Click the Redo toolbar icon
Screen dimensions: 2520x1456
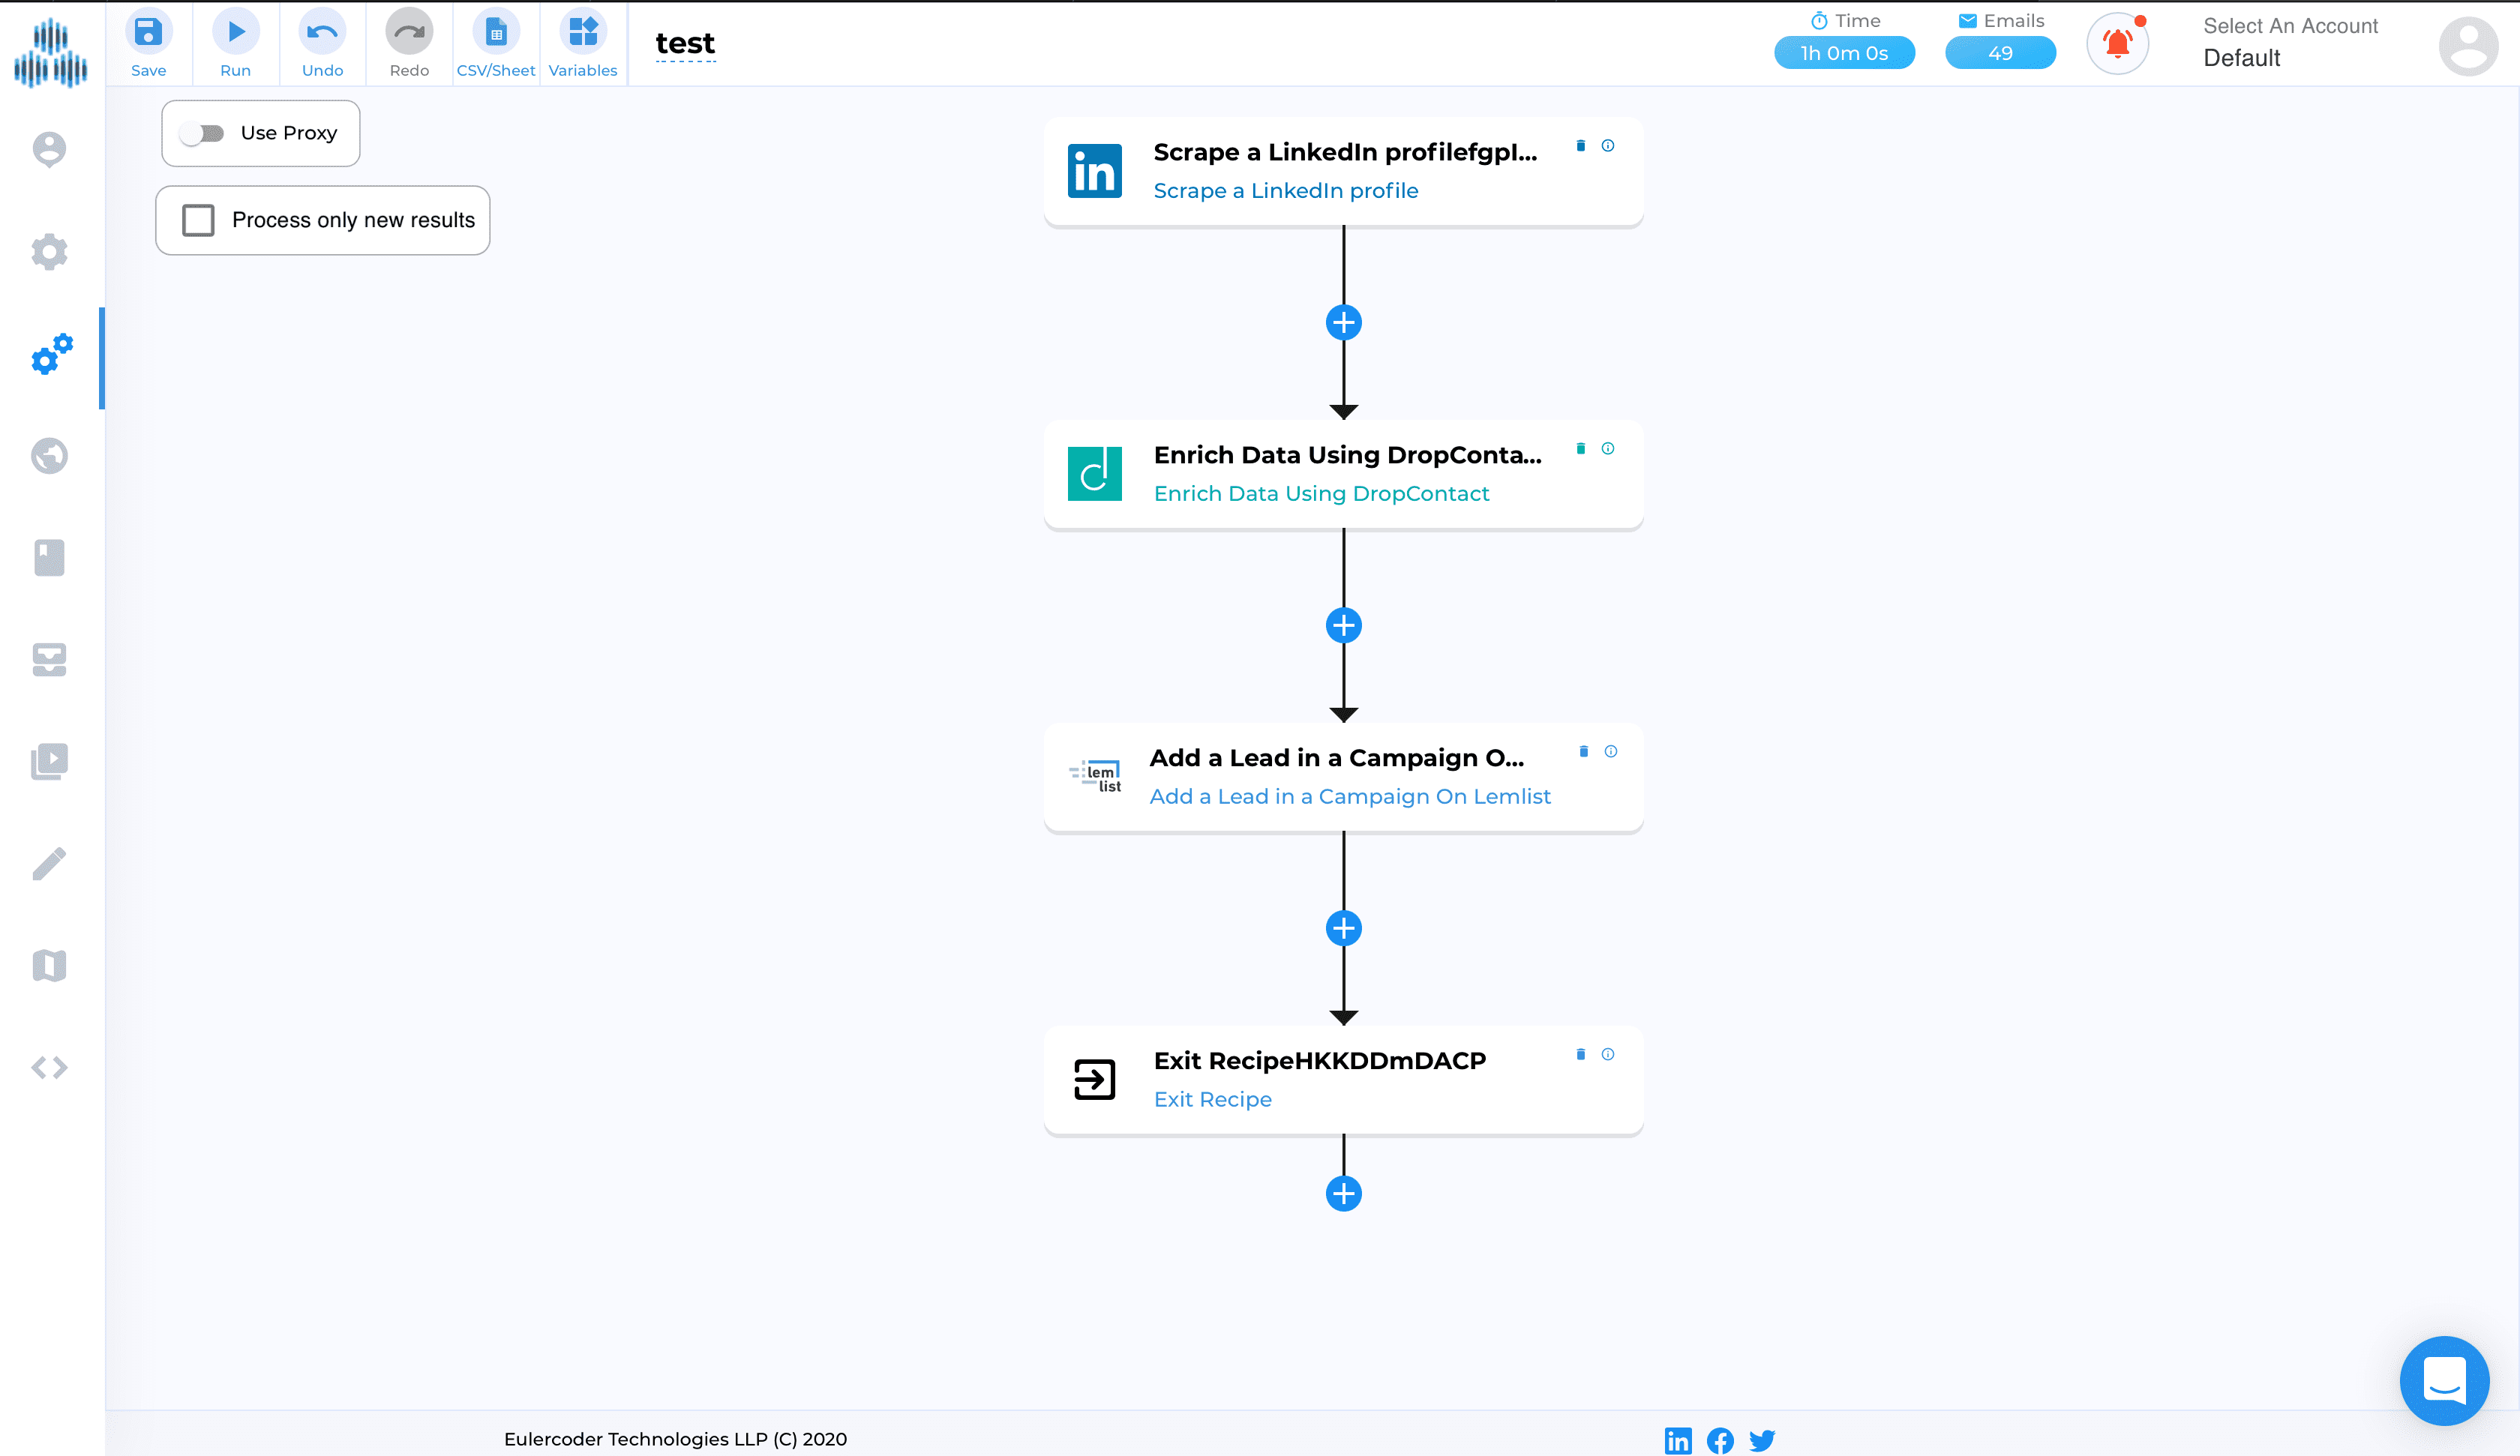409,33
